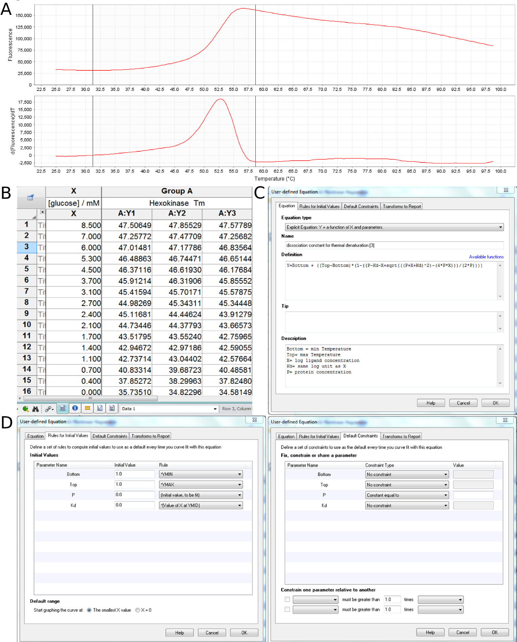Click the Bottom initial value field

point(134,474)
